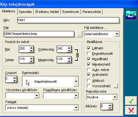
Task: Click the Név field containing Kép1
Action: click(x=68, y=20)
